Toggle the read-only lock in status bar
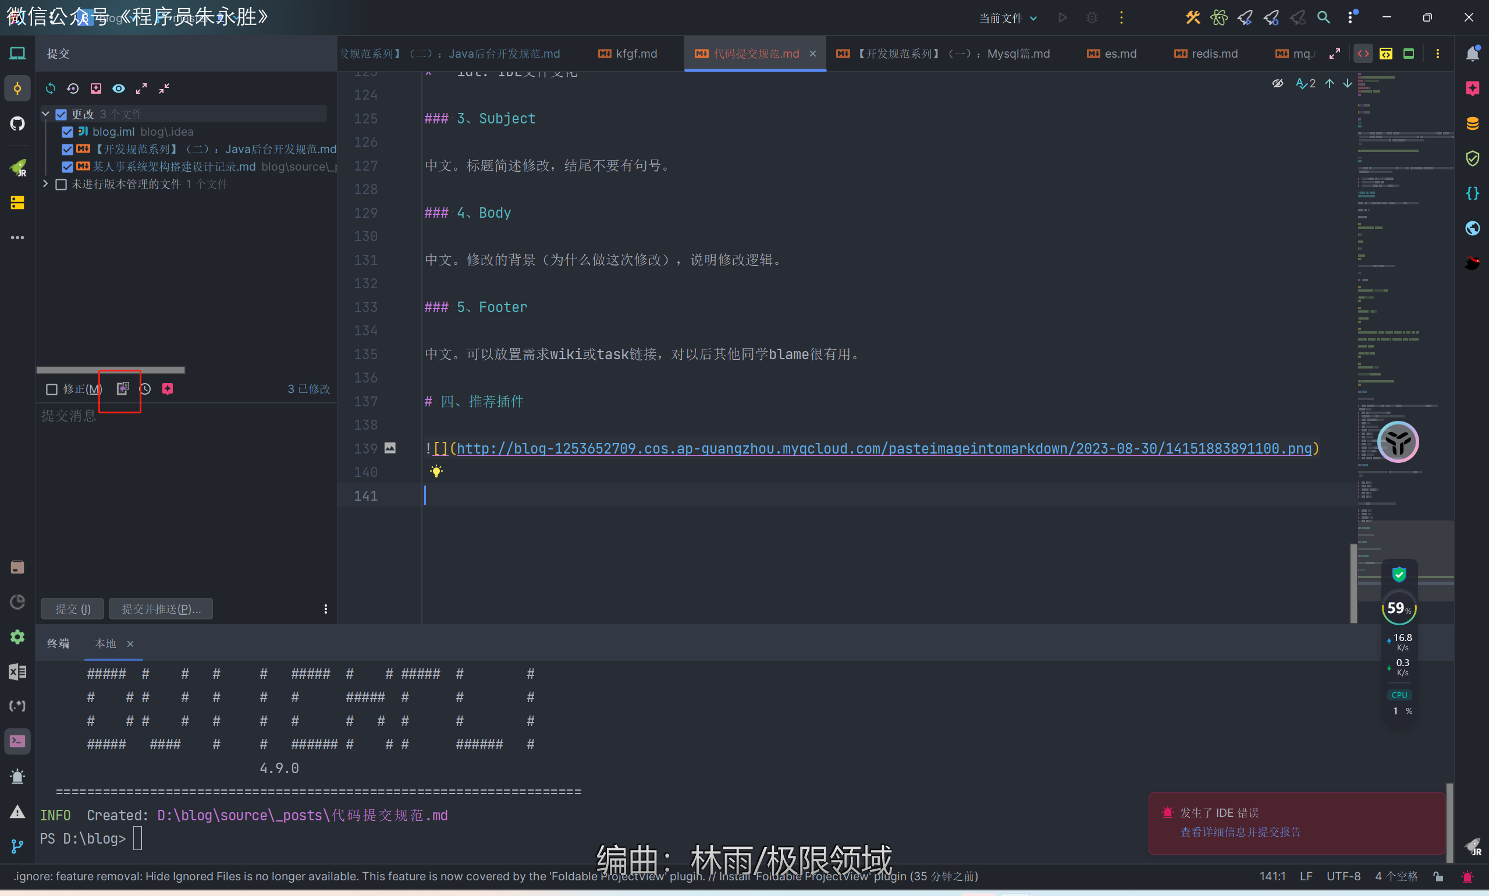The width and height of the screenshot is (1489, 896). (1439, 876)
